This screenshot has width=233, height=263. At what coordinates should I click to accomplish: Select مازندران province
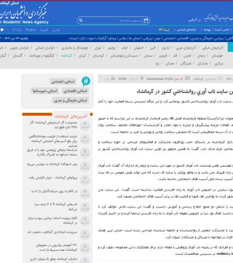pos(203,64)
